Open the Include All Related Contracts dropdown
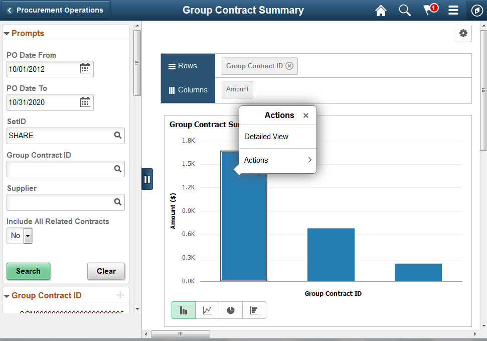 point(28,235)
